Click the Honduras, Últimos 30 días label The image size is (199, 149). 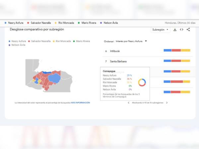tap(180, 23)
